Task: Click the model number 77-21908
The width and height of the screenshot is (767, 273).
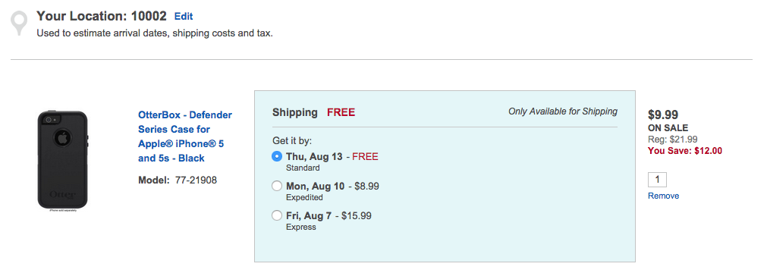Action: pyautogui.click(x=196, y=180)
